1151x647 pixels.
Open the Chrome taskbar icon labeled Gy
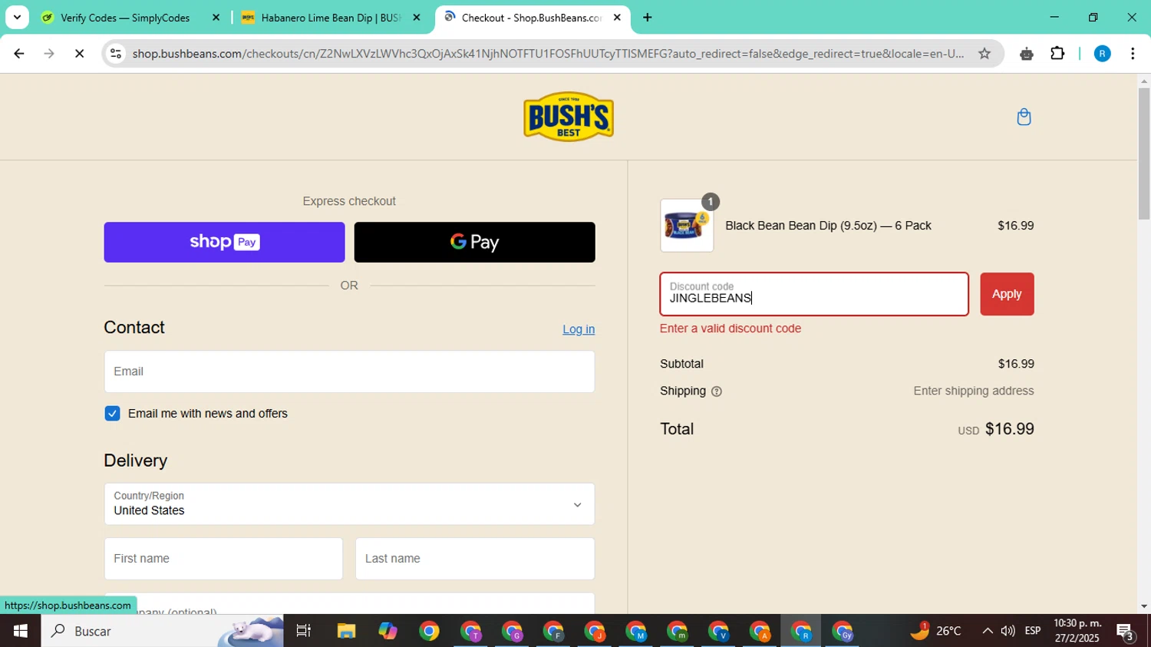pyautogui.click(x=843, y=631)
